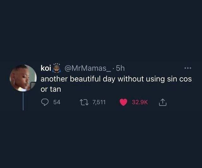This screenshot has height=168, width=202.
Task: Click the words 'sin cos' in the tweet
Action: [179, 79]
